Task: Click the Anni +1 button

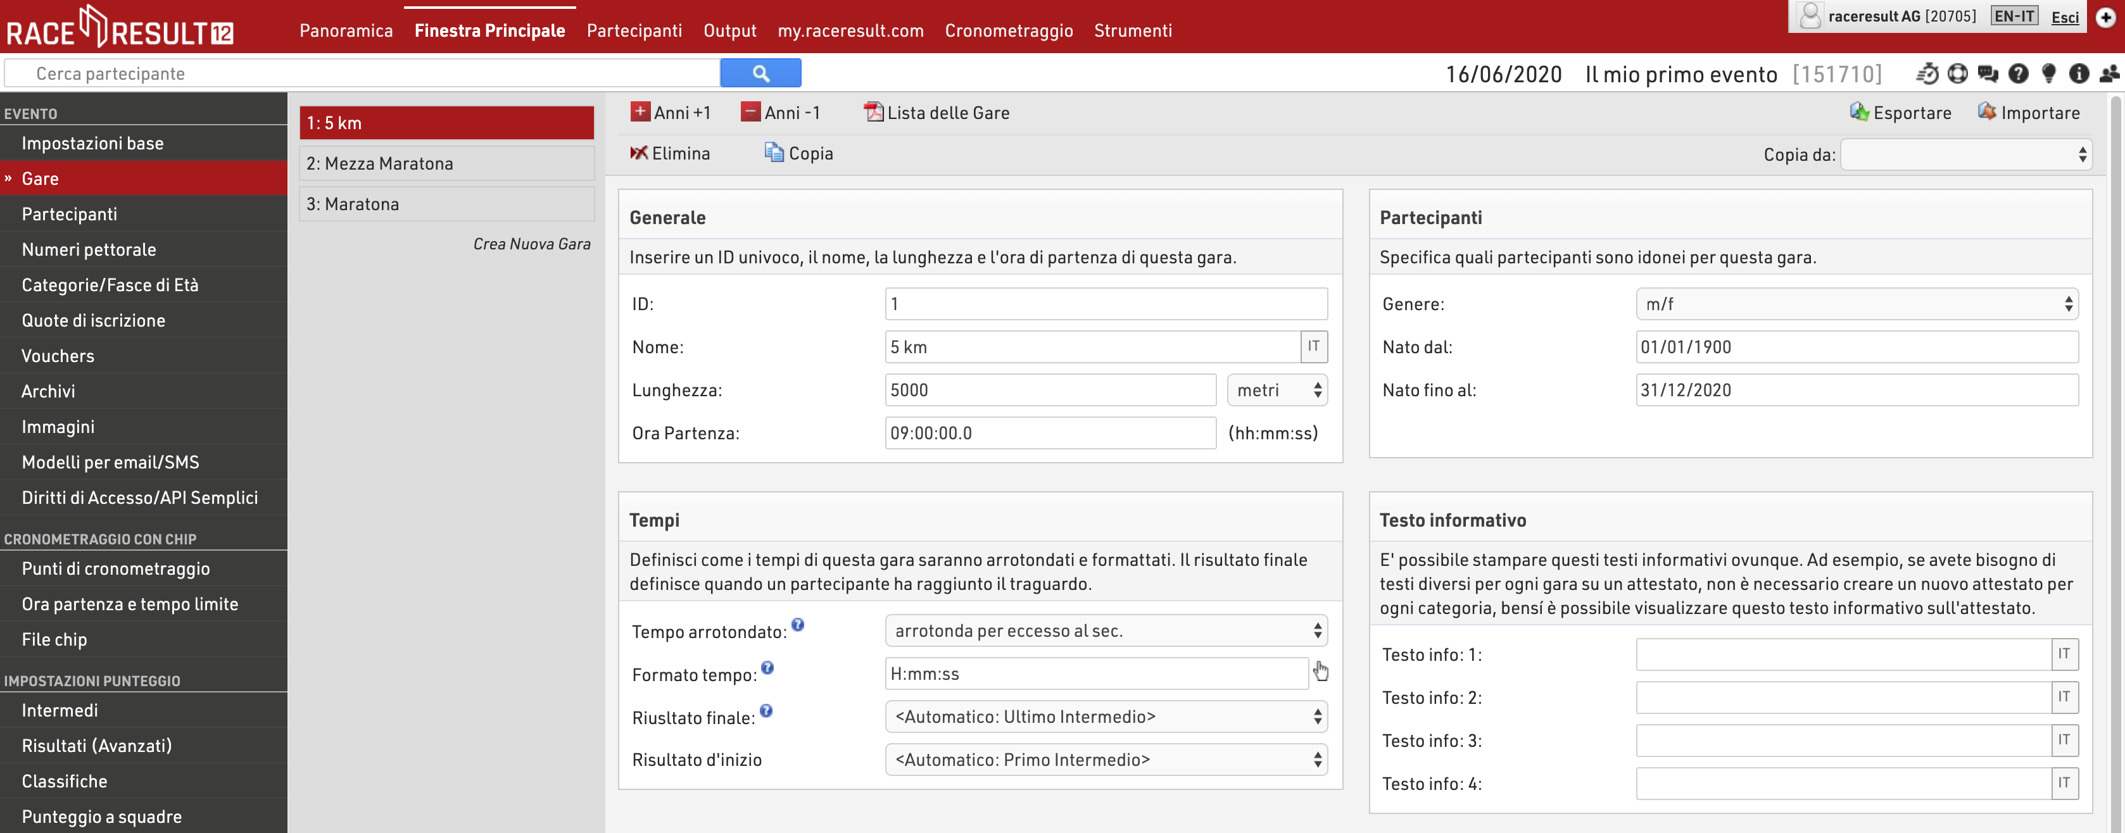Action: click(x=670, y=112)
